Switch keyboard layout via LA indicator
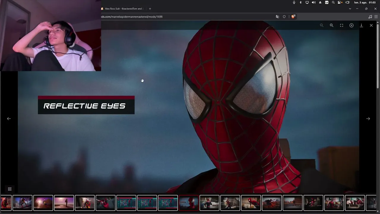380x214 pixels. (327, 2)
